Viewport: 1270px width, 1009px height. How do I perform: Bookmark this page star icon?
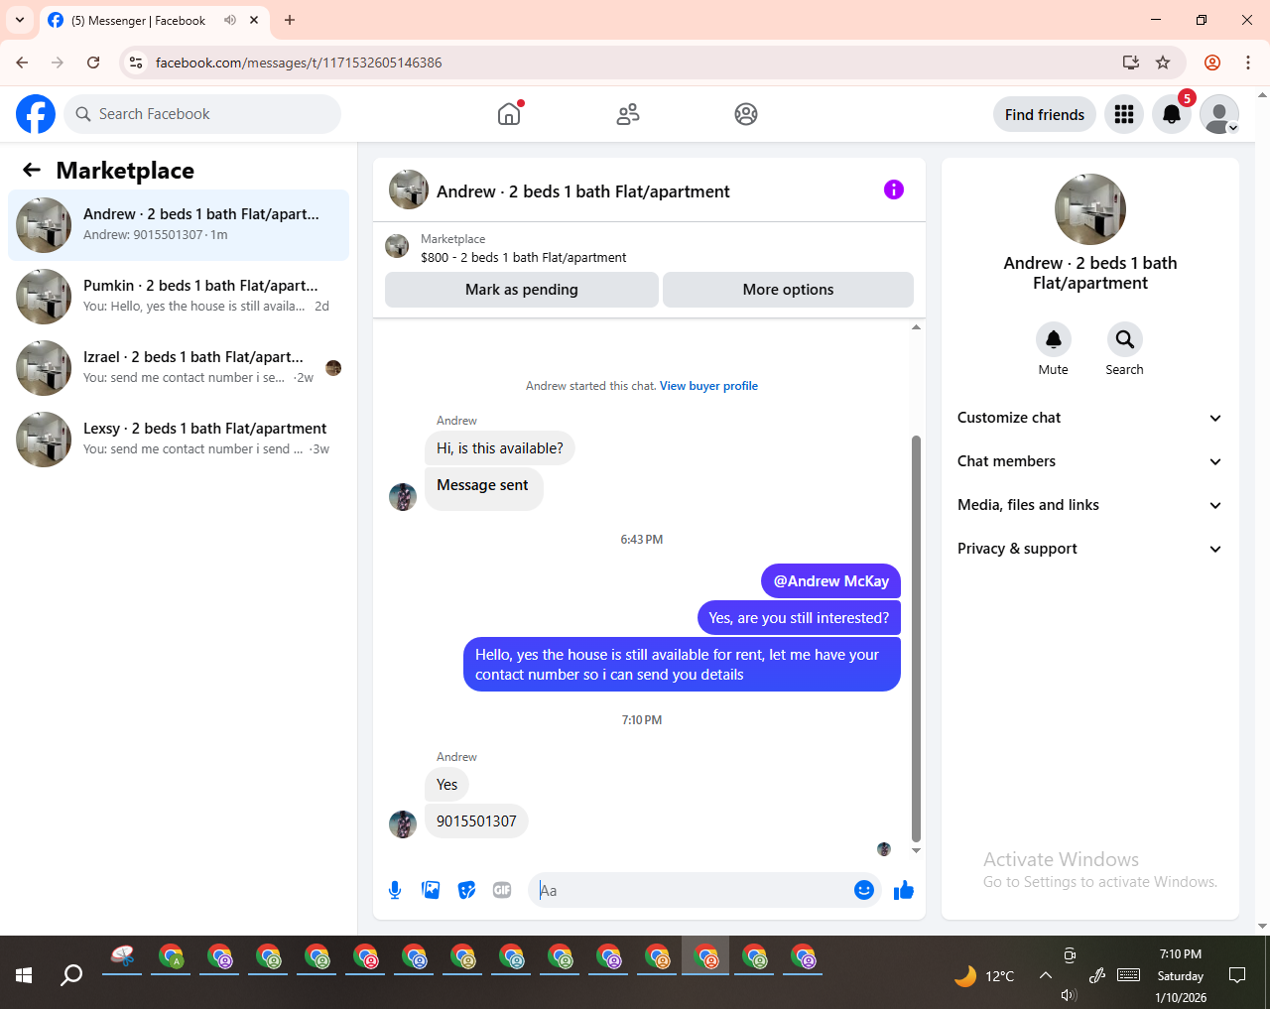point(1163,63)
